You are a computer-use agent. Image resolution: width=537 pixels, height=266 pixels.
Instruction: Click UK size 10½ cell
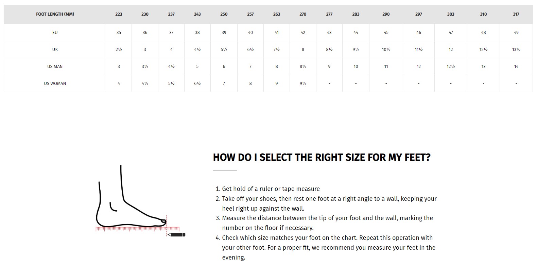click(x=386, y=50)
